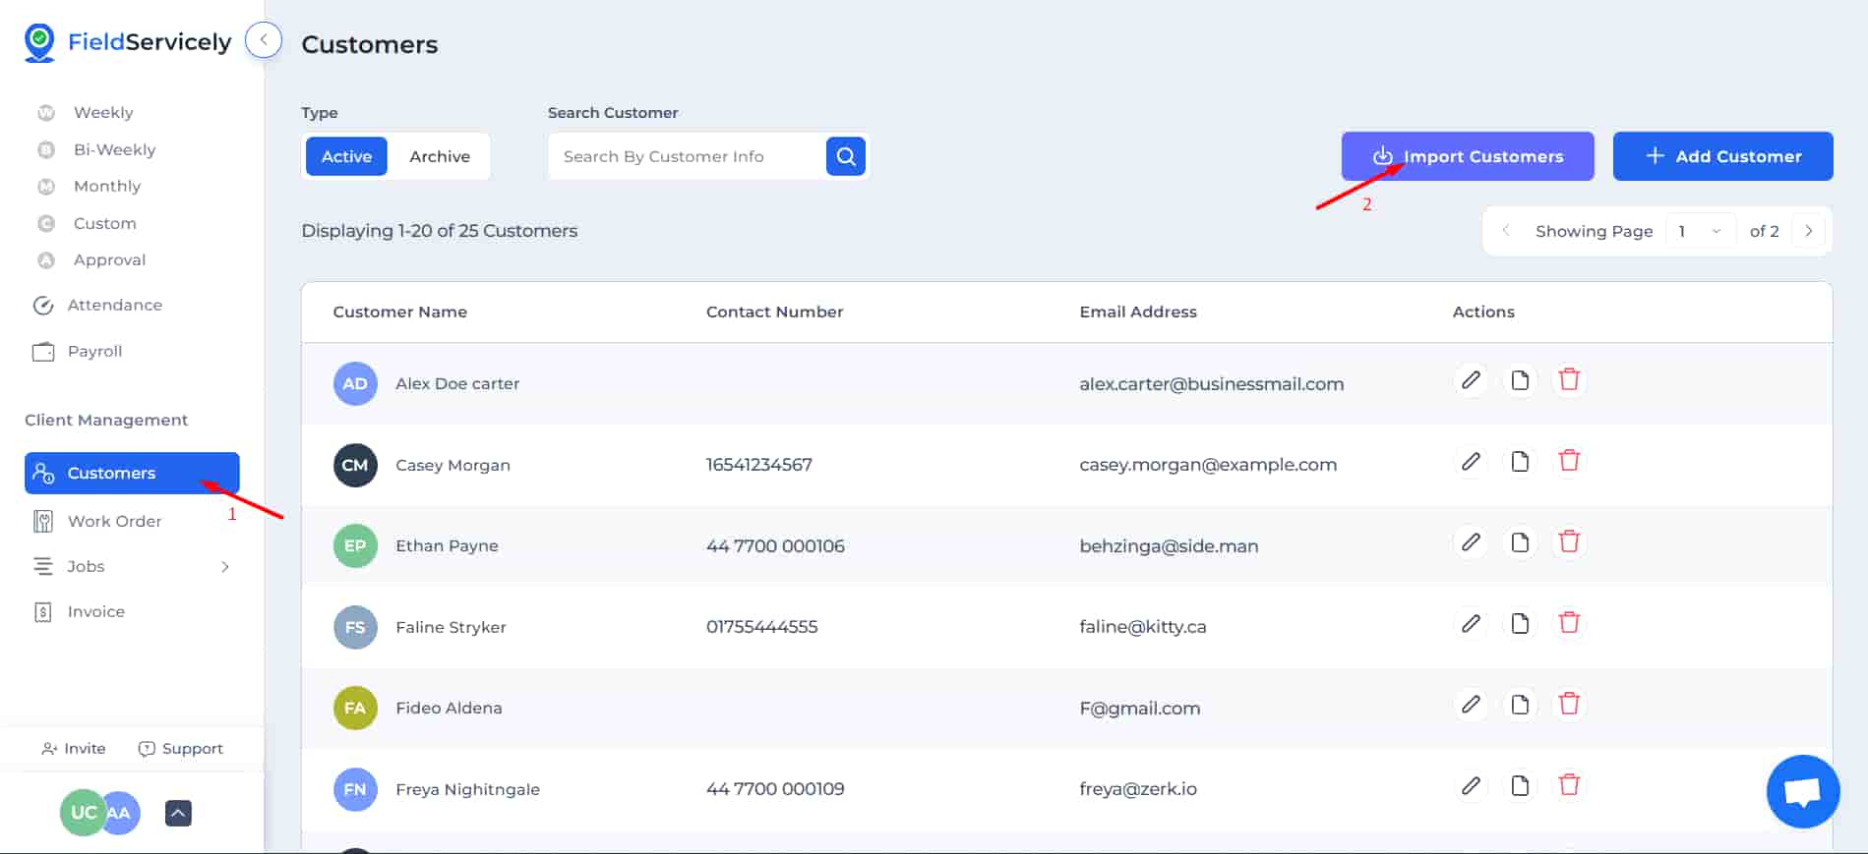Click FA avatar of Fideo Aldena

(x=355, y=708)
